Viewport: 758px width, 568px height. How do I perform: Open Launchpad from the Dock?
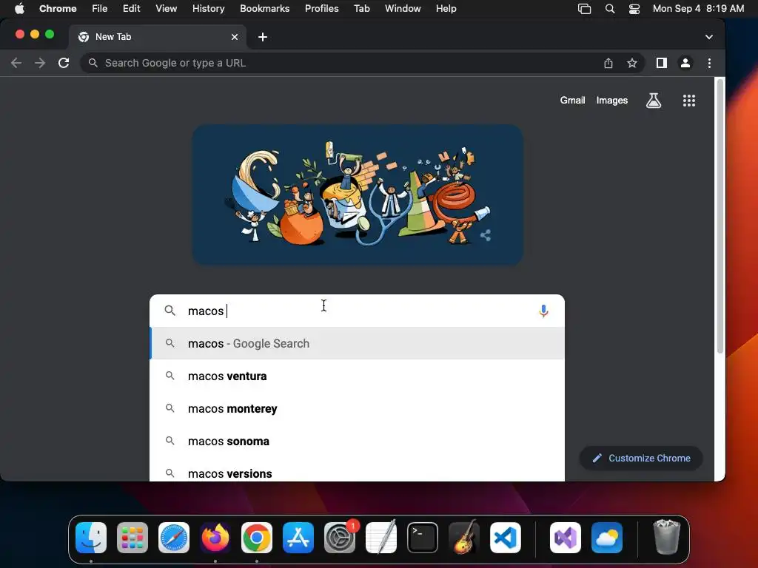tap(133, 538)
